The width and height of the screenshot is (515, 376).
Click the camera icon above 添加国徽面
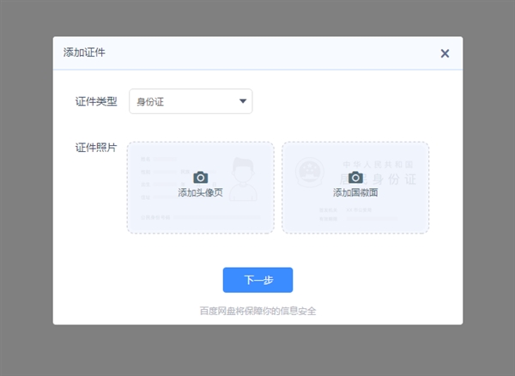pos(355,177)
